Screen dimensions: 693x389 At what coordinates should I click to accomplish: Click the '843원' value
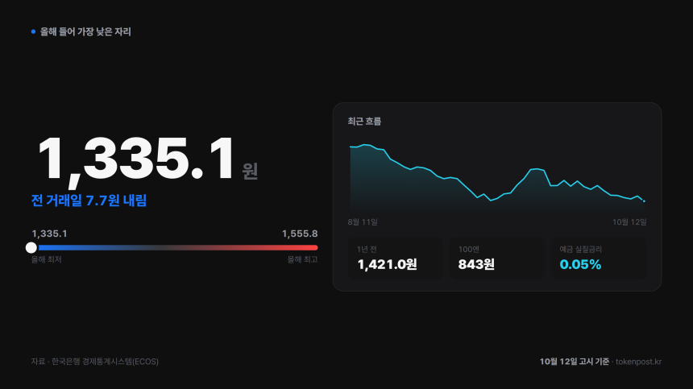476,264
